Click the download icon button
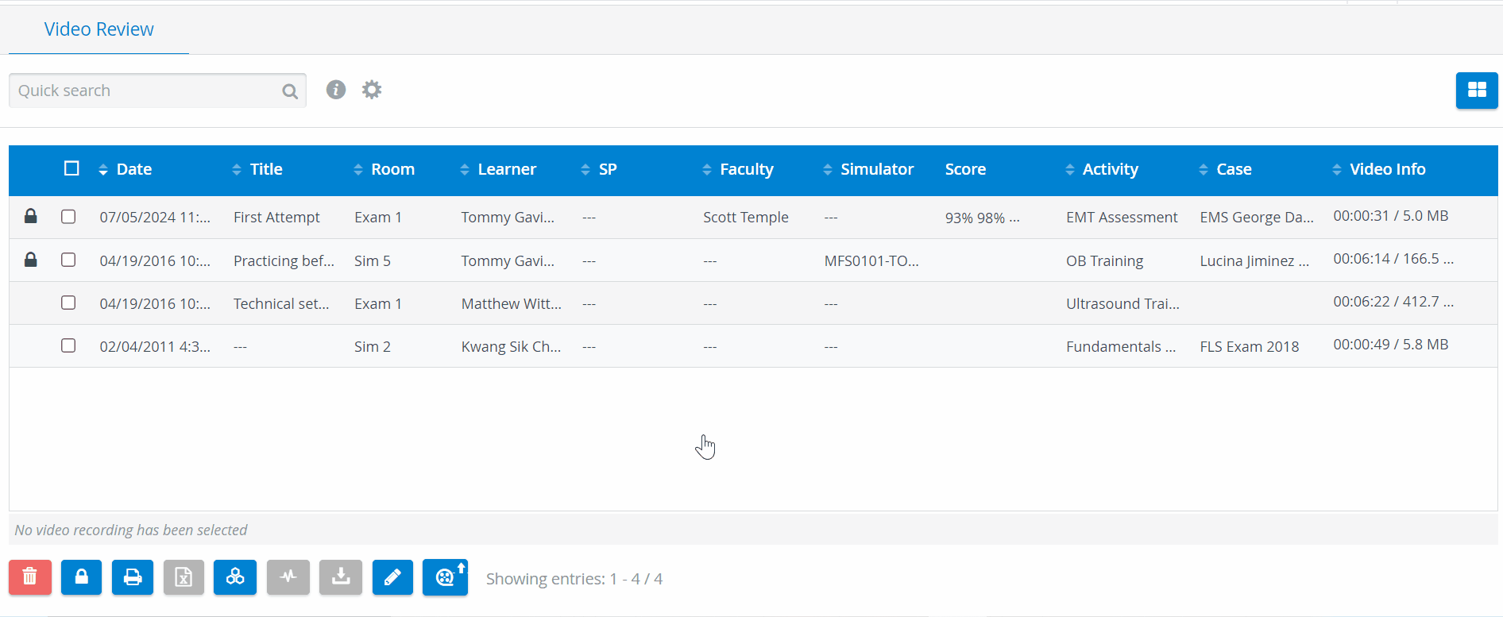The width and height of the screenshot is (1503, 617). click(x=341, y=577)
